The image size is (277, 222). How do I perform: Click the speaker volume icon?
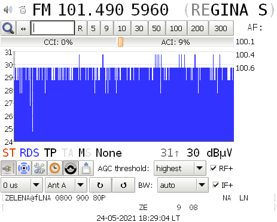pos(8,10)
